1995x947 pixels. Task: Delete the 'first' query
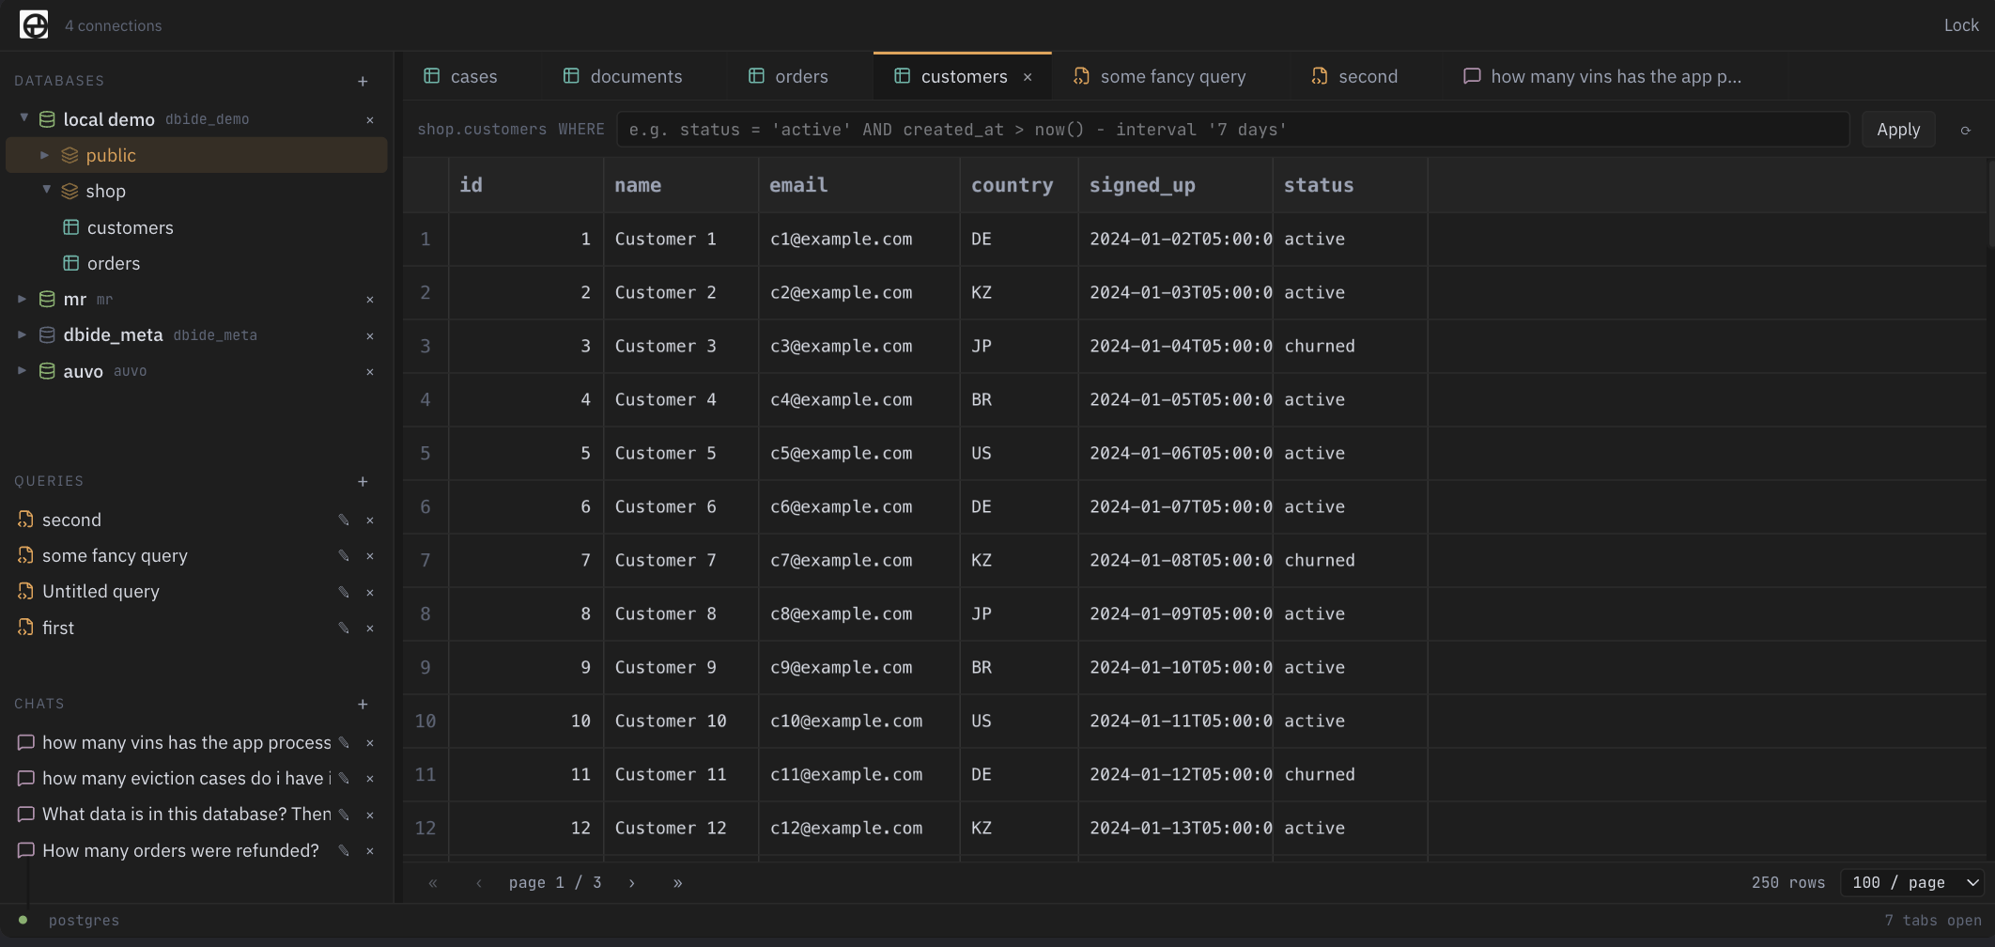click(370, 629)
